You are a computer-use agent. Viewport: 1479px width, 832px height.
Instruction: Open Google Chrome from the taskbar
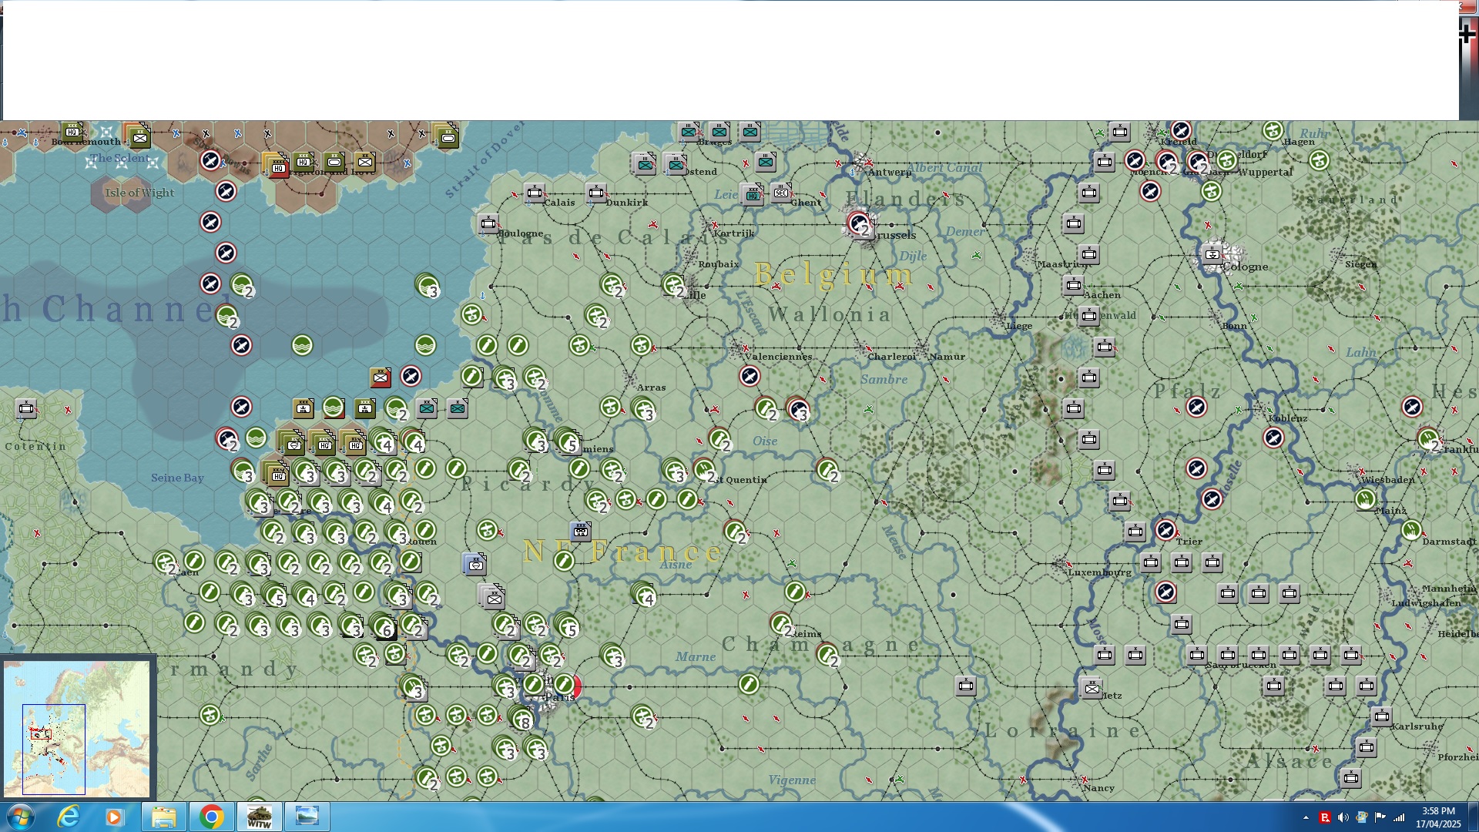pyautogui.click(x=211, y=817)
